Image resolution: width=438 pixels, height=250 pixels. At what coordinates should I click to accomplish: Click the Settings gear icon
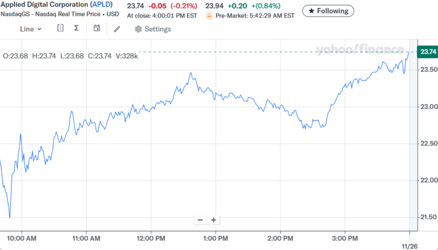pyautogui.click(x=138, y=29)
